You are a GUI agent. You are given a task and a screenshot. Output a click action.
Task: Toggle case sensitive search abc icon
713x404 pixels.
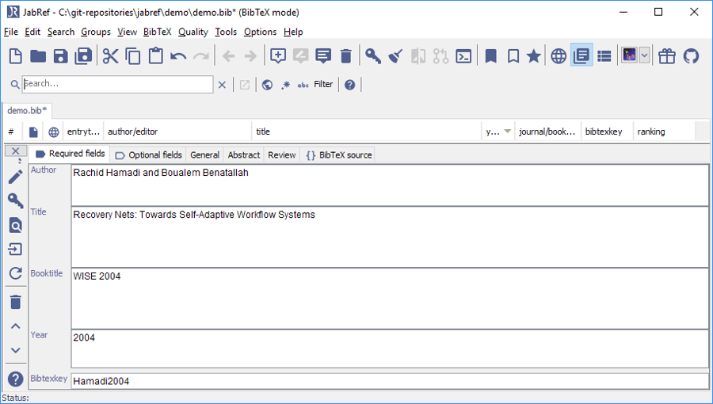click(x=303, y=85)
